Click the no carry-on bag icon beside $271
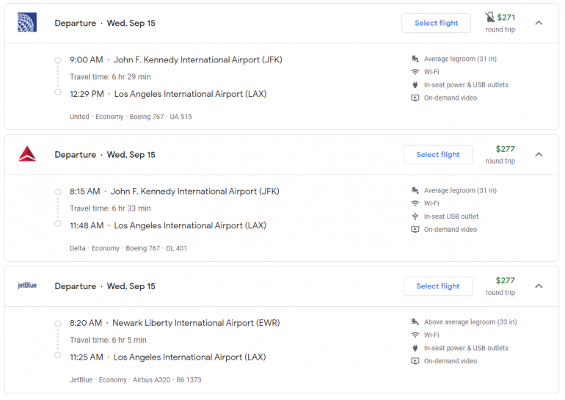The height and width of the screenshot is (400, 565). point(490,17)
